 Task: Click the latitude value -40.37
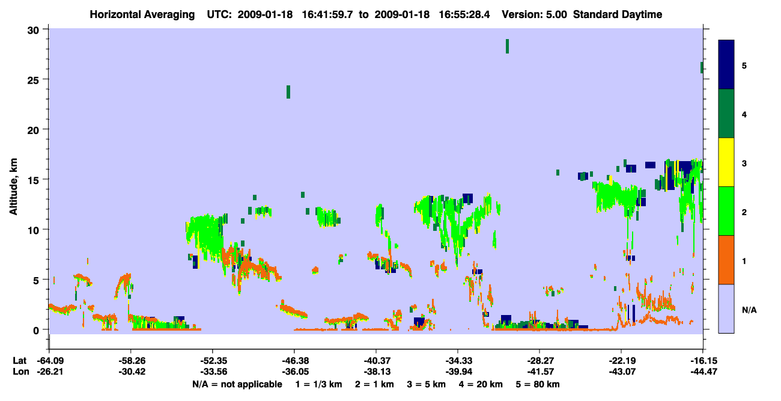point(375,361)
